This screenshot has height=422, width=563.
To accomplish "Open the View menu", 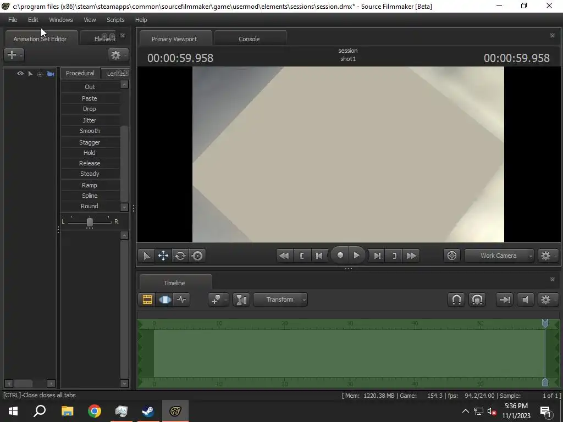I will tap(90, 20).
